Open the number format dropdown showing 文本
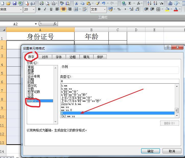The width and height of the screenshot is (185, 158). (105, 9)
